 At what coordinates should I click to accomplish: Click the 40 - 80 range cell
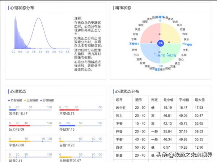[x=140, y=140]
